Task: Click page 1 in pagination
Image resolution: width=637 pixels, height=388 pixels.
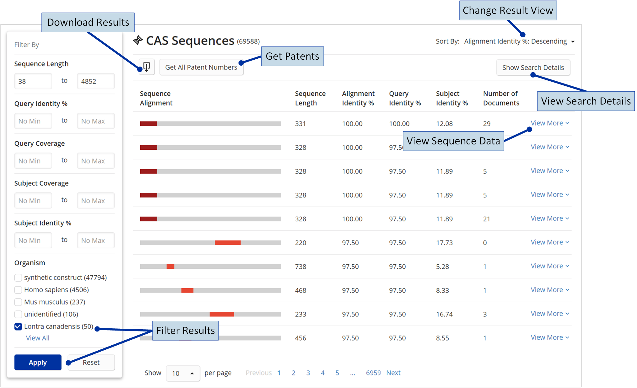Action: tap(279, 373)
